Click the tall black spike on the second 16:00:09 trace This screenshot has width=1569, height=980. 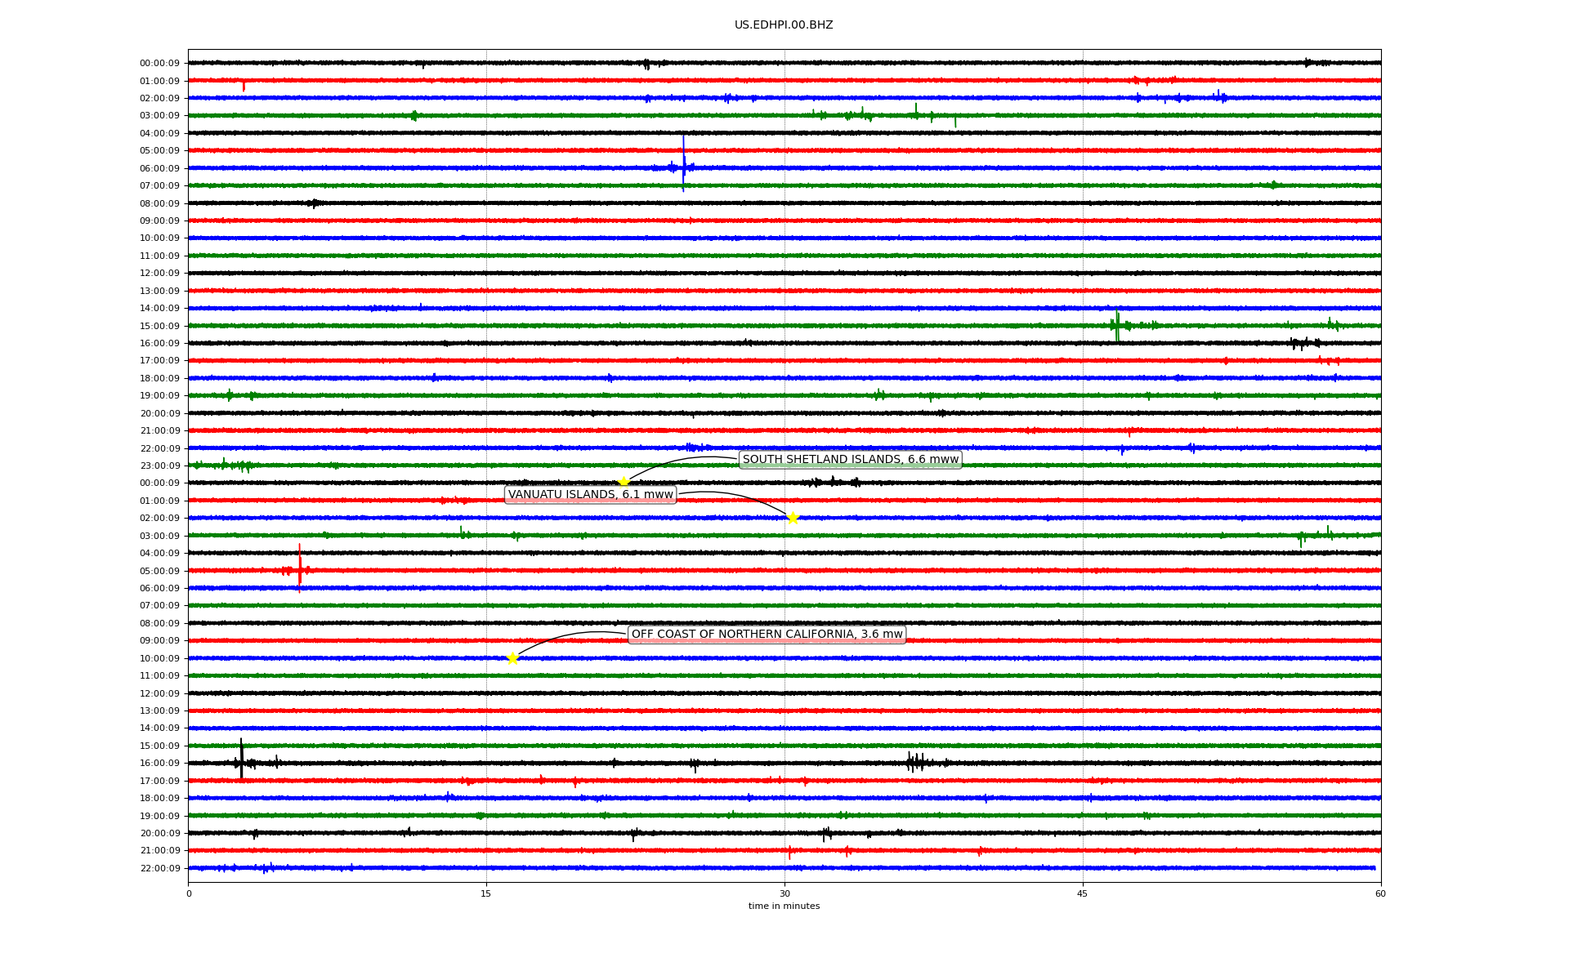pyautogui.click(x=241, y=758)
